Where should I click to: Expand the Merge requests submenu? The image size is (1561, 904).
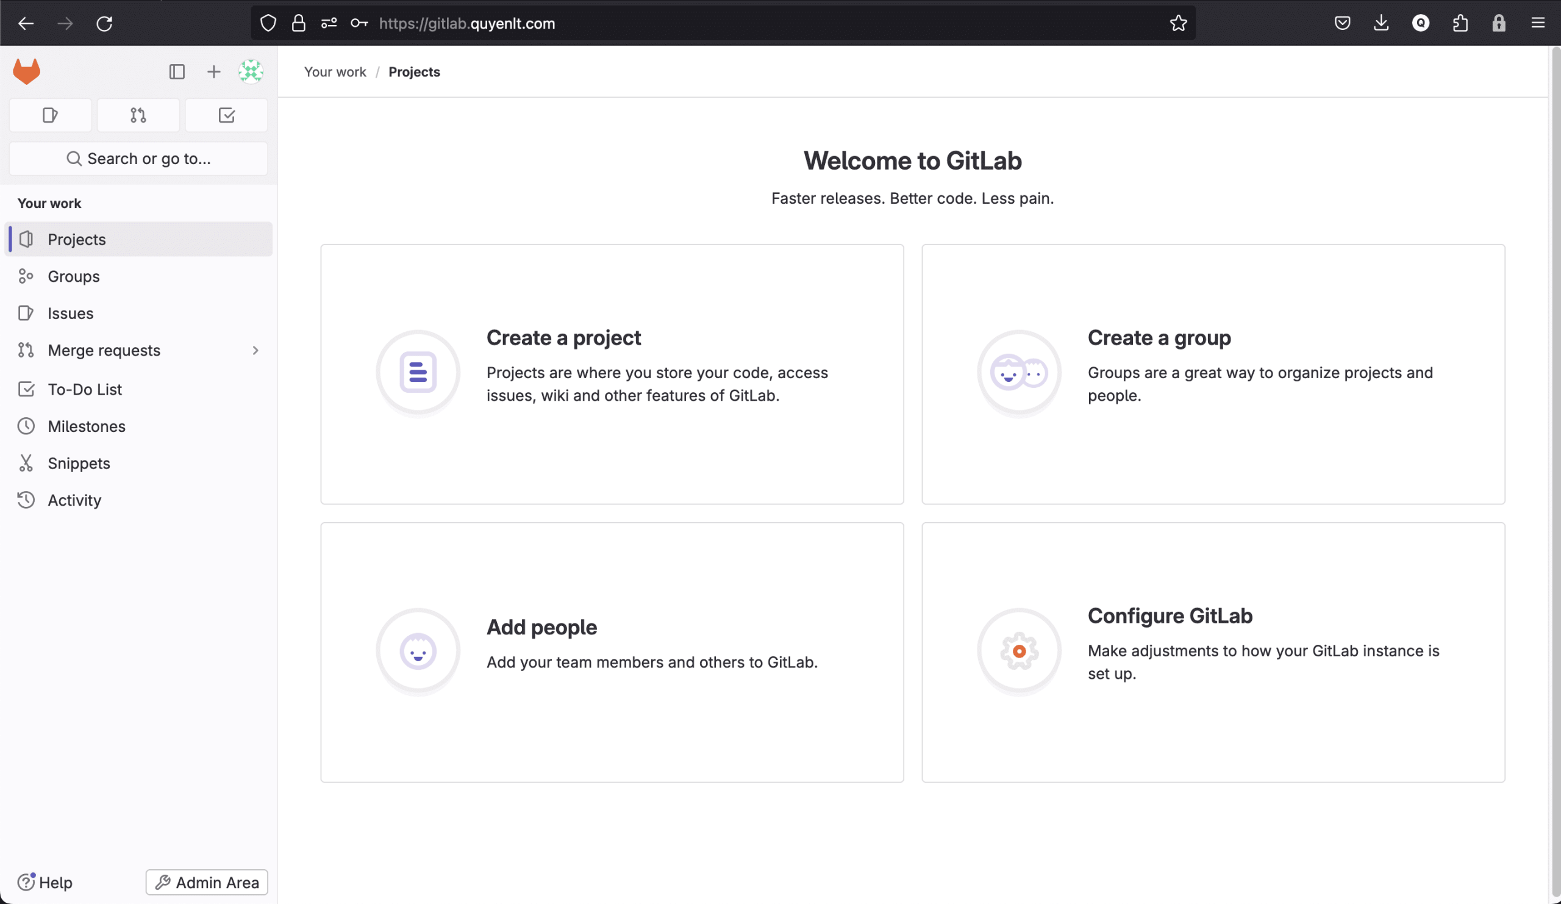click(256, 350)
